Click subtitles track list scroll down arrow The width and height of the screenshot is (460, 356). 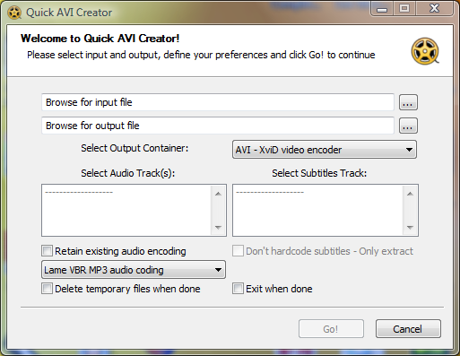pyautogui.click(x=410, y=228)
